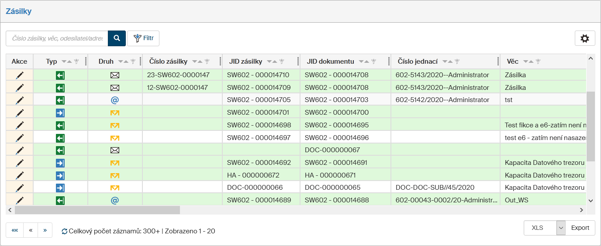601x246 pixels.
Task: Click the outgoing type icon for HA - 000000672
Action: coord(60,175)
